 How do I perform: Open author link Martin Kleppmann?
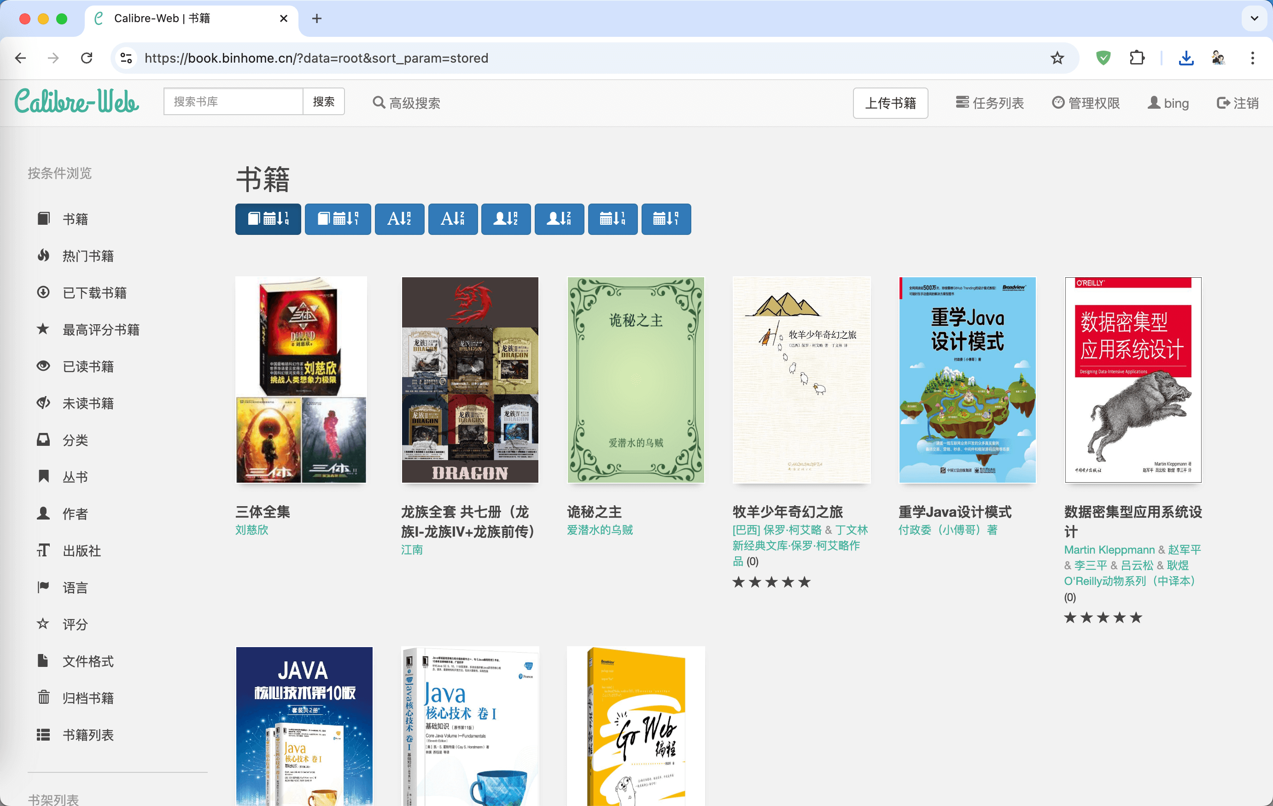(1109, 549)
